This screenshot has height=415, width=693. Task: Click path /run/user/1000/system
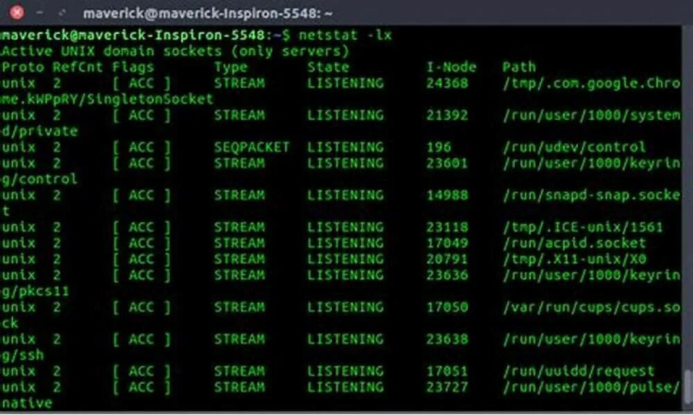[x=591, y=115]
